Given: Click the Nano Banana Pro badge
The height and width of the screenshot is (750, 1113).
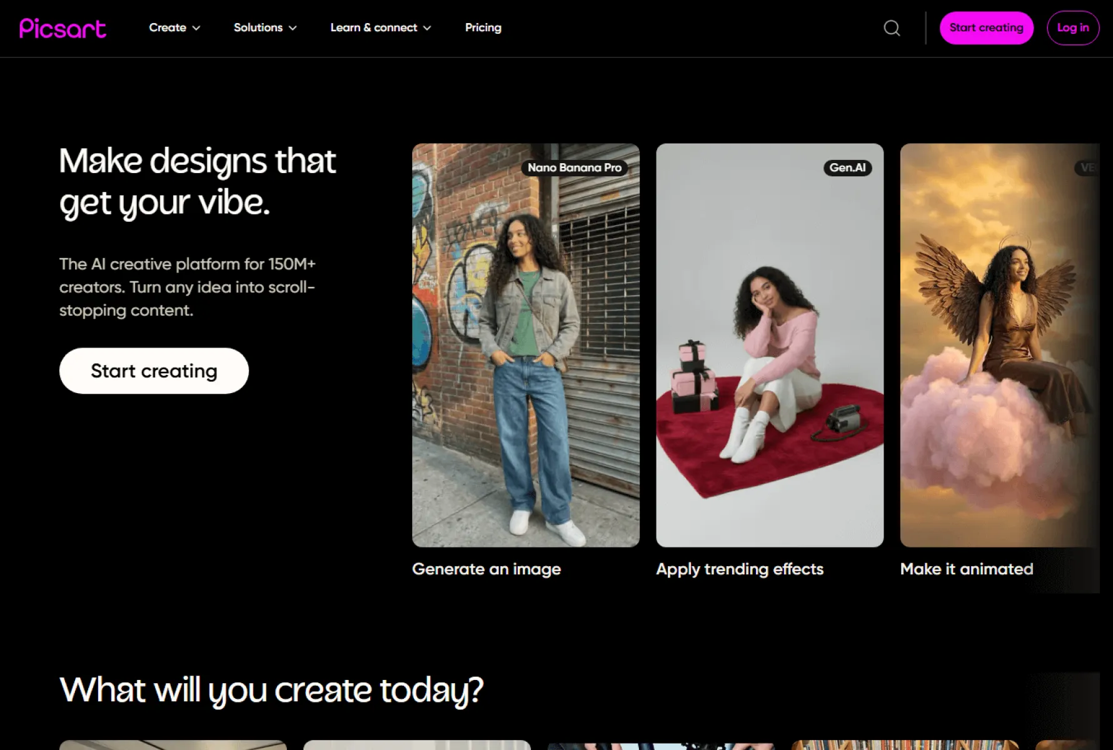Looking at the screenshot, I should coord(574,167).
